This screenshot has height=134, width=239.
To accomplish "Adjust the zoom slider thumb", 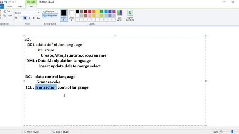I will pos(232,131).
